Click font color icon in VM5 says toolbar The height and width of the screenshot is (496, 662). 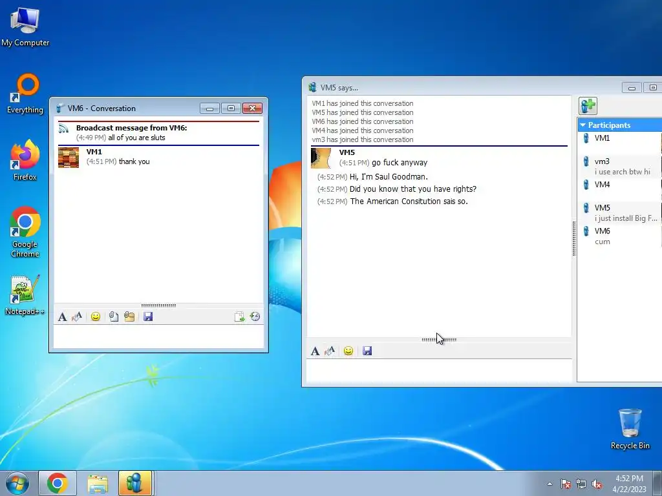click(x=330, y=351)
